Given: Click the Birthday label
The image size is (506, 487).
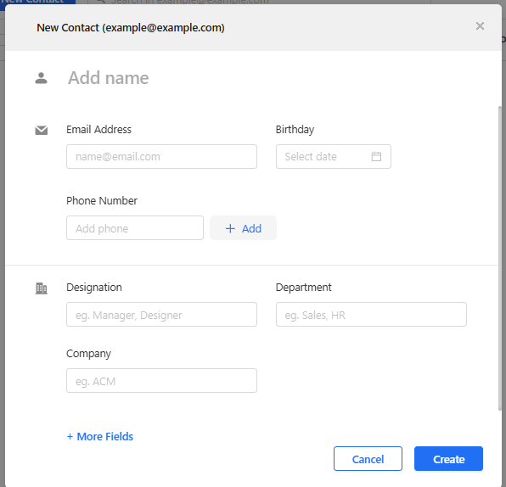Looking at the screenshot, I should (x=295, y=130).
